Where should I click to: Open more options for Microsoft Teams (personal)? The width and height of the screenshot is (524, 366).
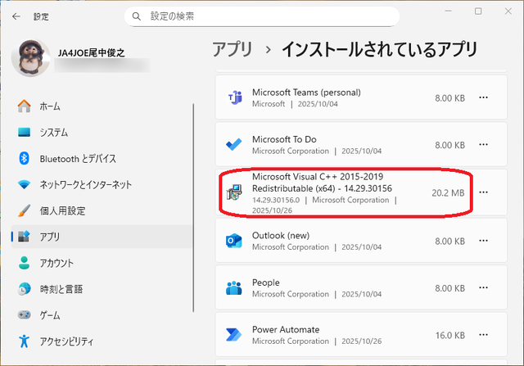(483, 97)
